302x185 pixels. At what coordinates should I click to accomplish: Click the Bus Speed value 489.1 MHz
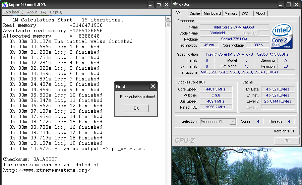216,101
